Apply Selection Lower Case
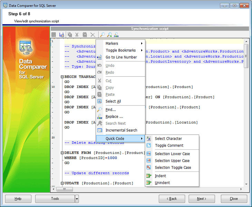The height and width of the screenshot is (207, 252). [172, 154]
